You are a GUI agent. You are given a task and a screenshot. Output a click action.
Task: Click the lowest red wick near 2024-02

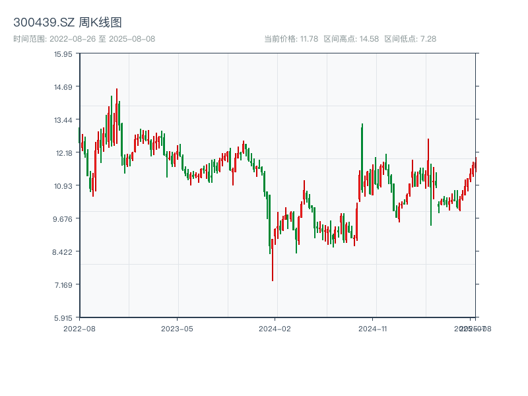click(273, 271)
